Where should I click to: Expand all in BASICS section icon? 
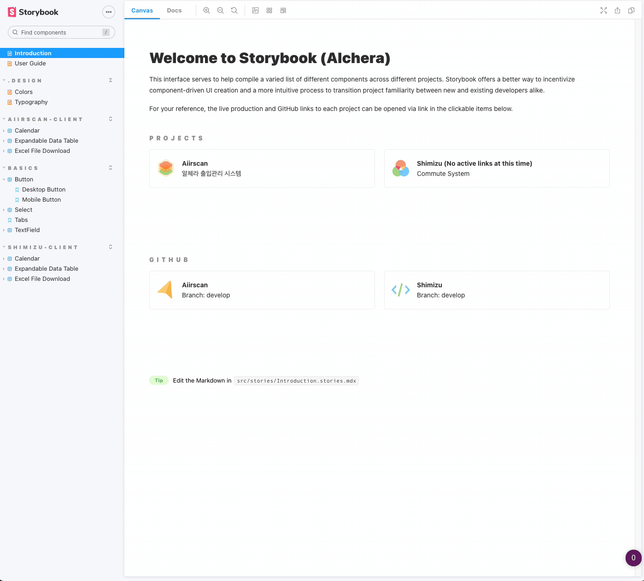click(x=111, y=168)
